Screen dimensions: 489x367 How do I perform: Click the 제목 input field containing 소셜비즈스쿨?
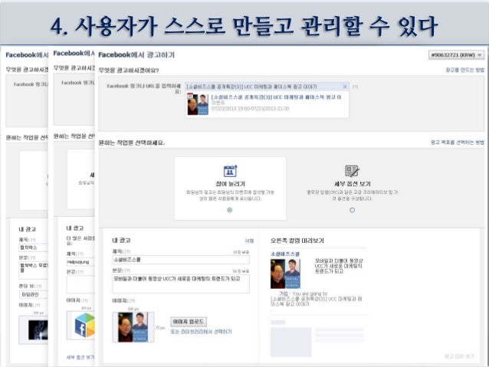pos(181,260)
